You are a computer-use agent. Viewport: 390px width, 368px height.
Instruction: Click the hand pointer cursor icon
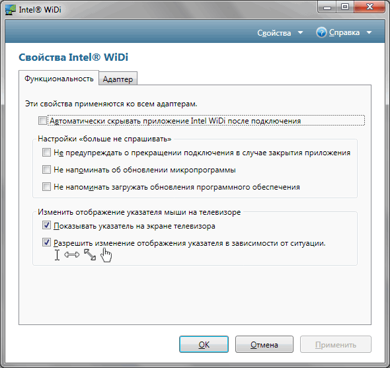106,255
